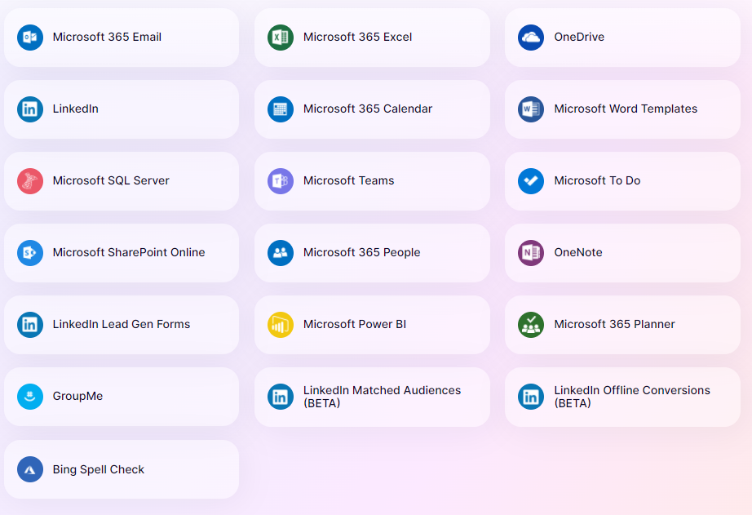Image resolution: width=752 pixels, height=515 pixels.
Task: Select the Microsoft Power BI chart icon
Action: tap(280, 324)
